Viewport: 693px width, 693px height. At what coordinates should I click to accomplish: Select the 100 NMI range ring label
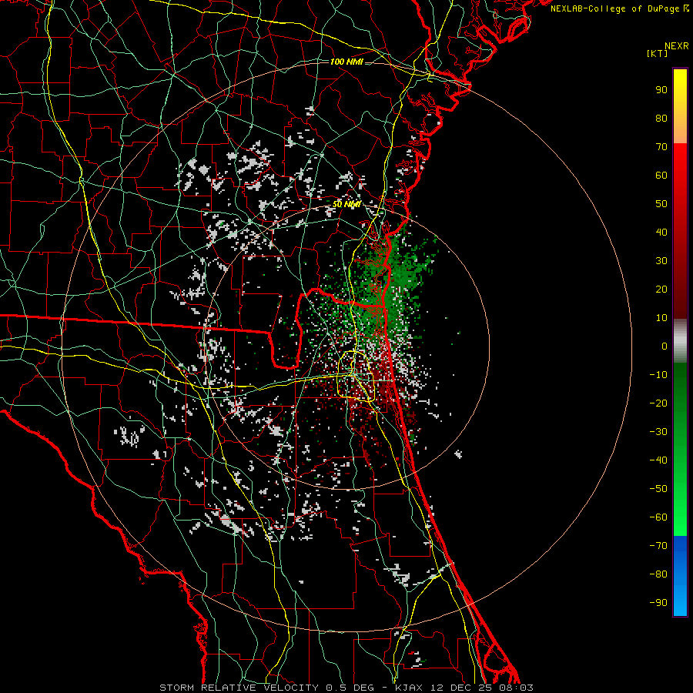pyautogui.click(x=346, y=62)
